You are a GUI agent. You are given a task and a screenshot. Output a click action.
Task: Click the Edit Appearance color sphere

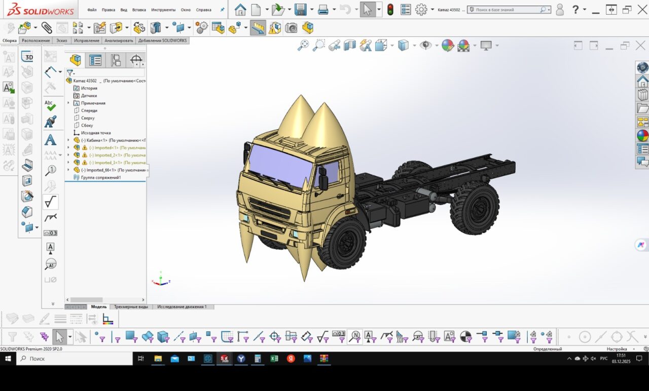[x=447, y=46]
